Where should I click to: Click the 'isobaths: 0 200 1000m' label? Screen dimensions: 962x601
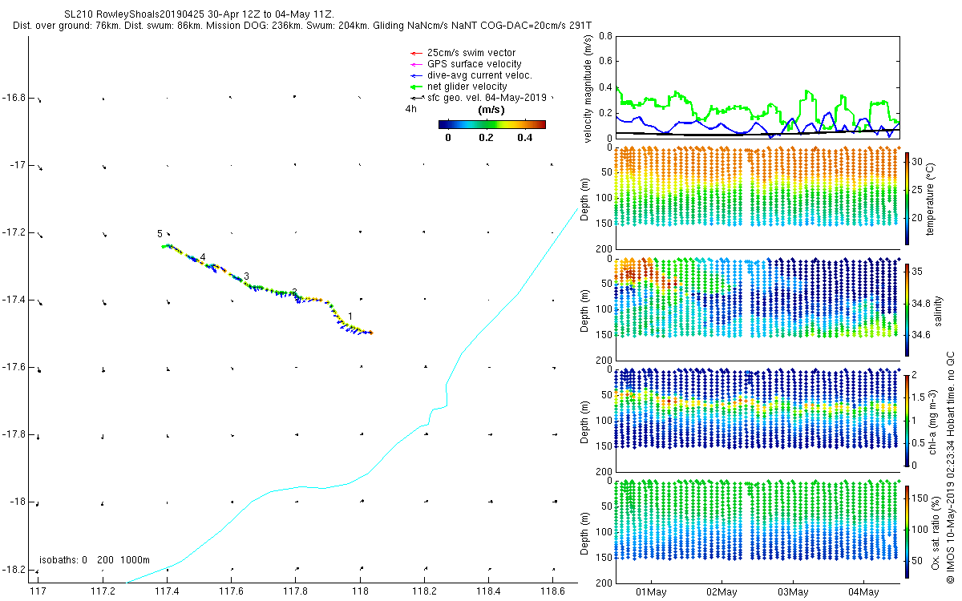pos(95,560)
